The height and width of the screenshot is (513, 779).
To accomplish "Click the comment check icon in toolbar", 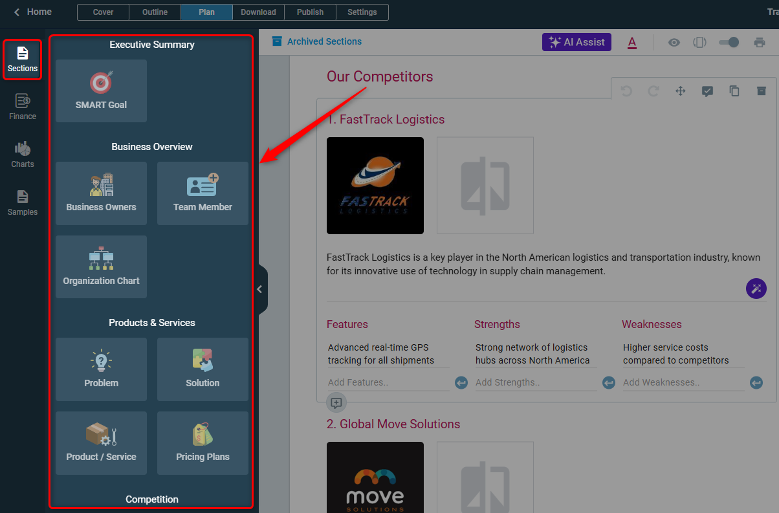I will [707, 91].
